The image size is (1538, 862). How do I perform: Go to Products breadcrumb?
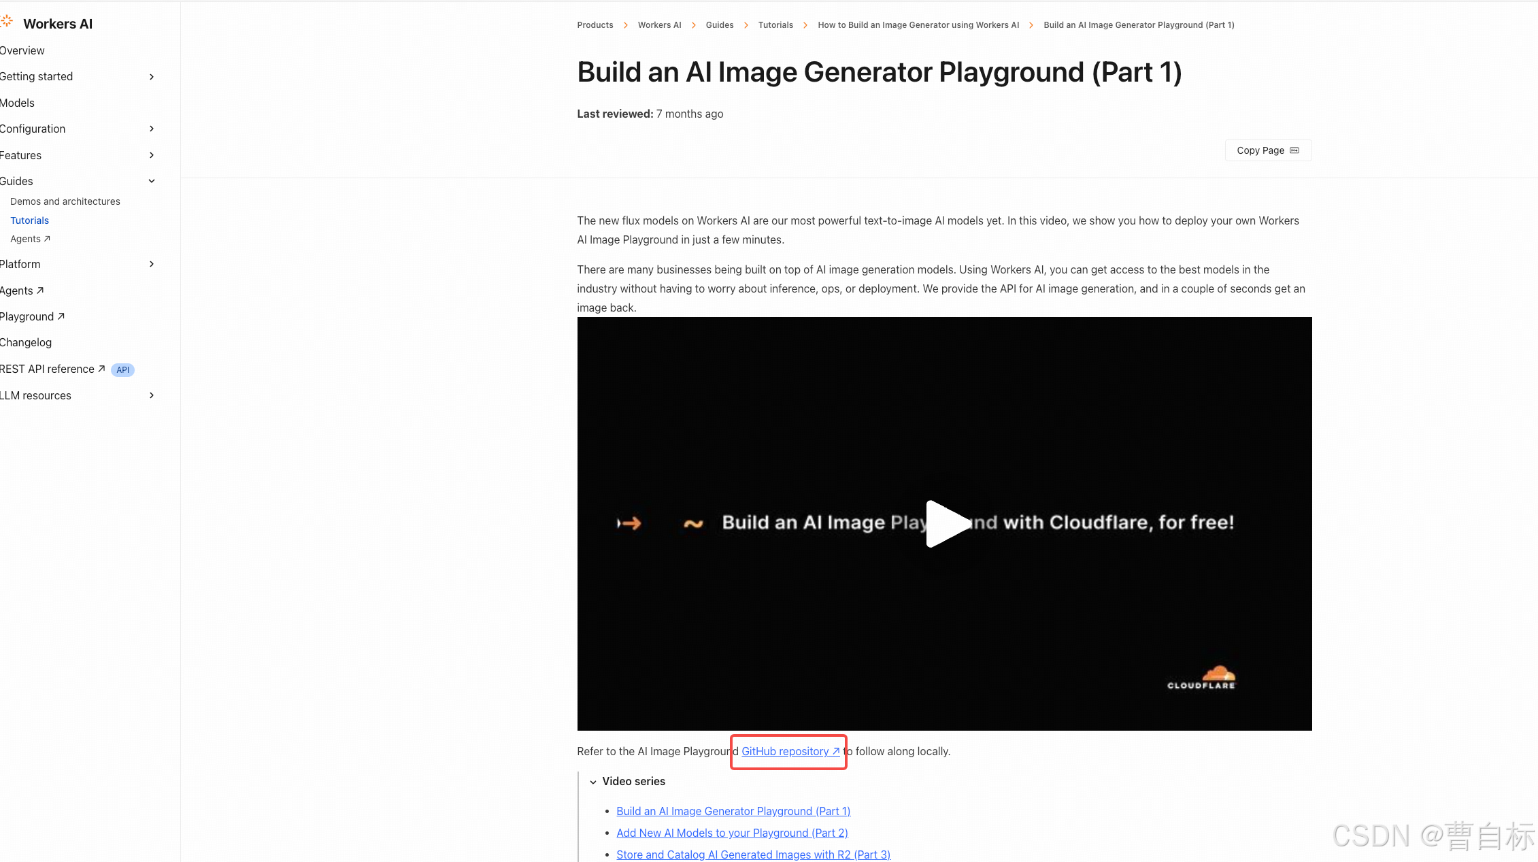[595, 25]
